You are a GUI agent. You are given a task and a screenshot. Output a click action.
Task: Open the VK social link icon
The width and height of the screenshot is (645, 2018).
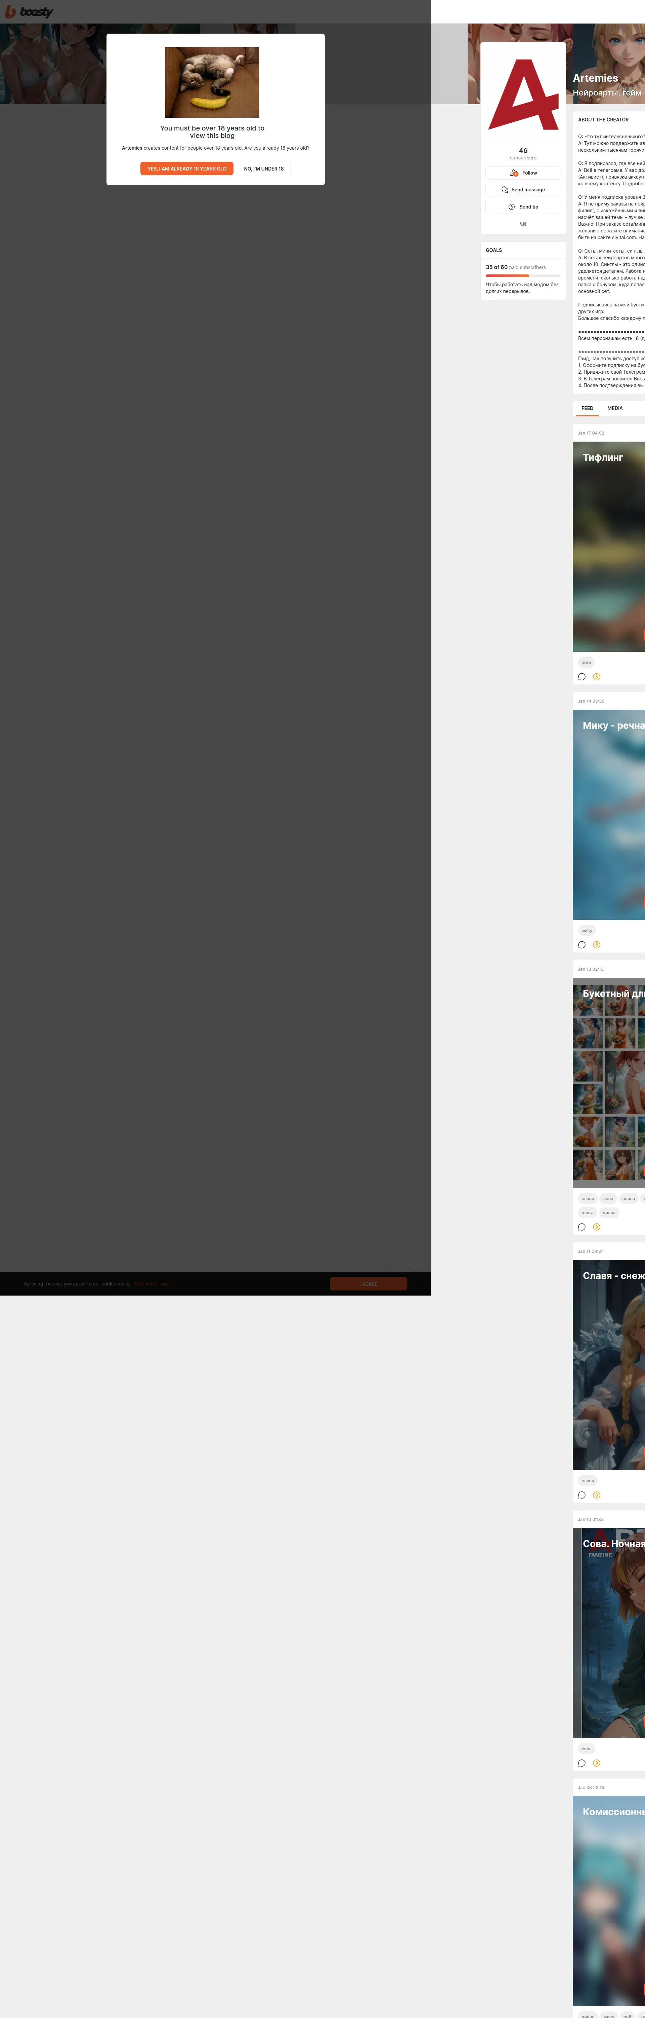tap(523, 224)
